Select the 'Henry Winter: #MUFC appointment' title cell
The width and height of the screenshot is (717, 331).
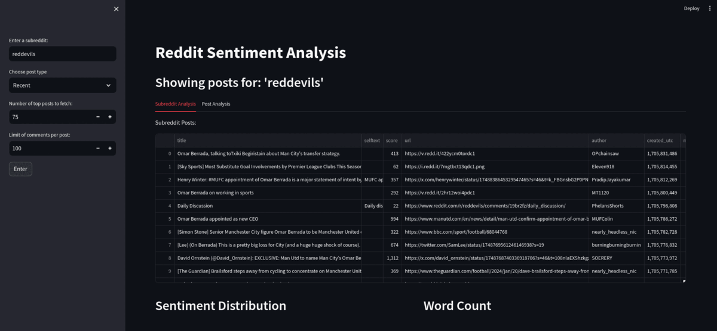click(268, 180)
